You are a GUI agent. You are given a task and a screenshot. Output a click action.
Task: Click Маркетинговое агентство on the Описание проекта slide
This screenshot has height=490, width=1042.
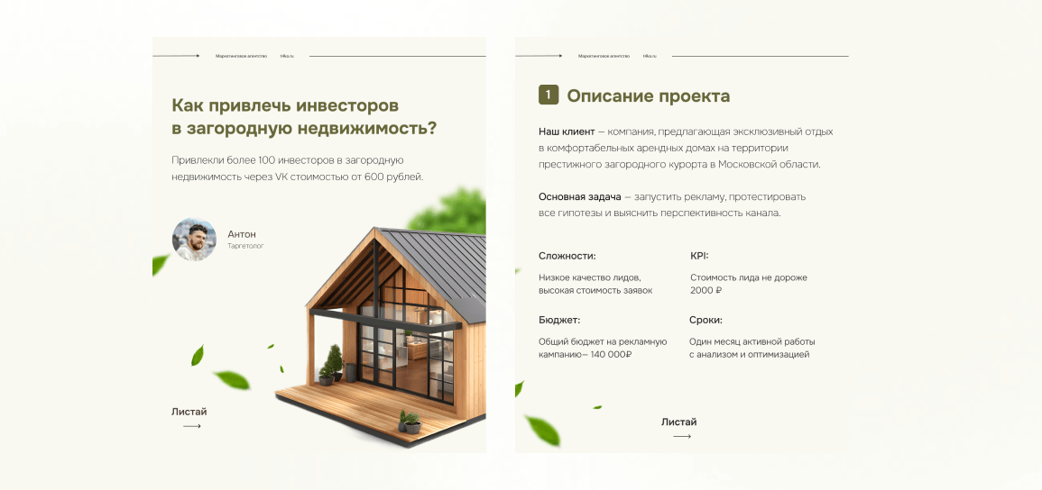[604, 57]
